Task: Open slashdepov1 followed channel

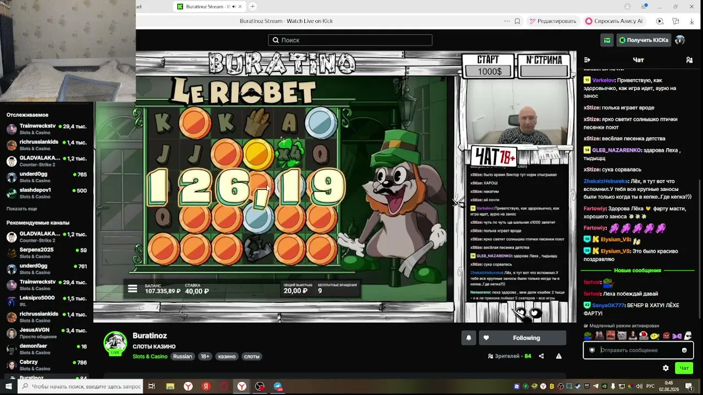Action: (x=47, y=193)
